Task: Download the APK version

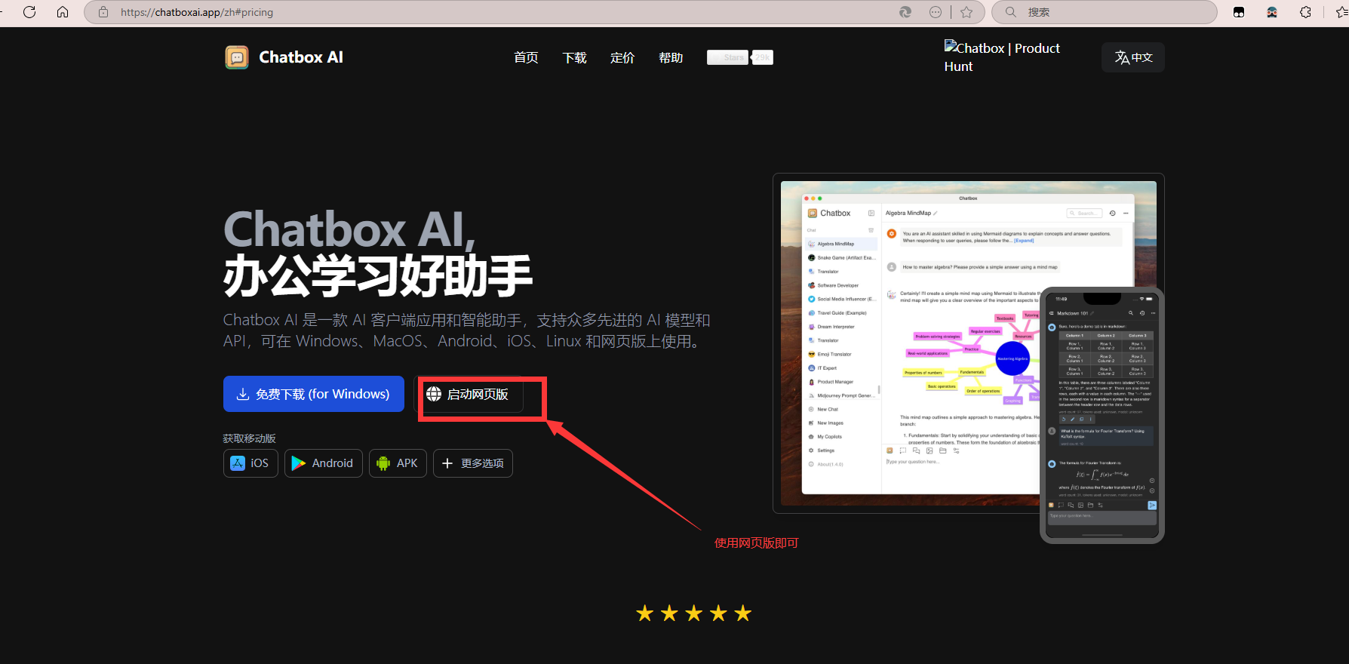Action: [398, 463]
